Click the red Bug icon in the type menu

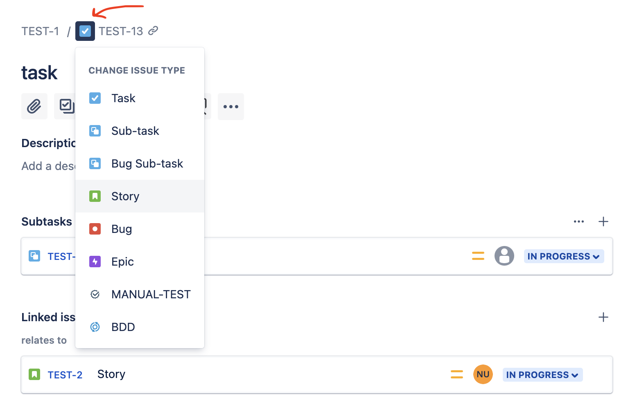95,229
